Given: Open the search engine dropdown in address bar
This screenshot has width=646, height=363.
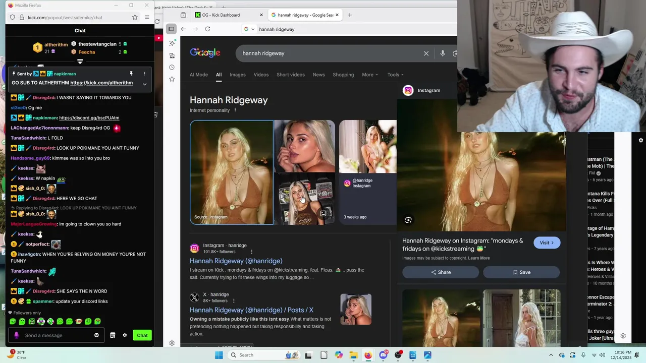Looking at the screenshot, I should point(249,29).
